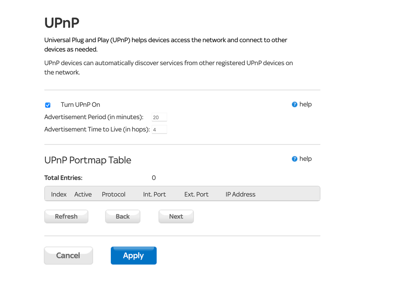Cancel the UPnP changes
This screenshot has height=285, width=408.
coord(68,256)
